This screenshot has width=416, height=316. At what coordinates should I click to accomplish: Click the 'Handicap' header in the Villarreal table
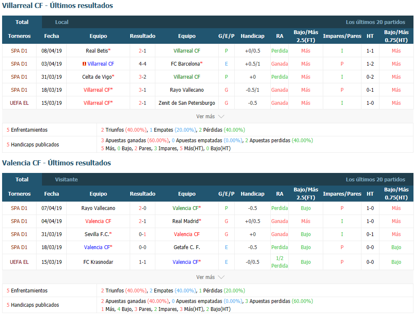coord(253,36)
